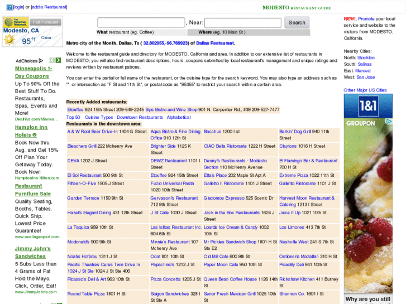Screen dimensions: 406x304
Task: Open Mr Pickles Sandwich Shop listing
Action: pyautogui.click(x=230, y=242)
